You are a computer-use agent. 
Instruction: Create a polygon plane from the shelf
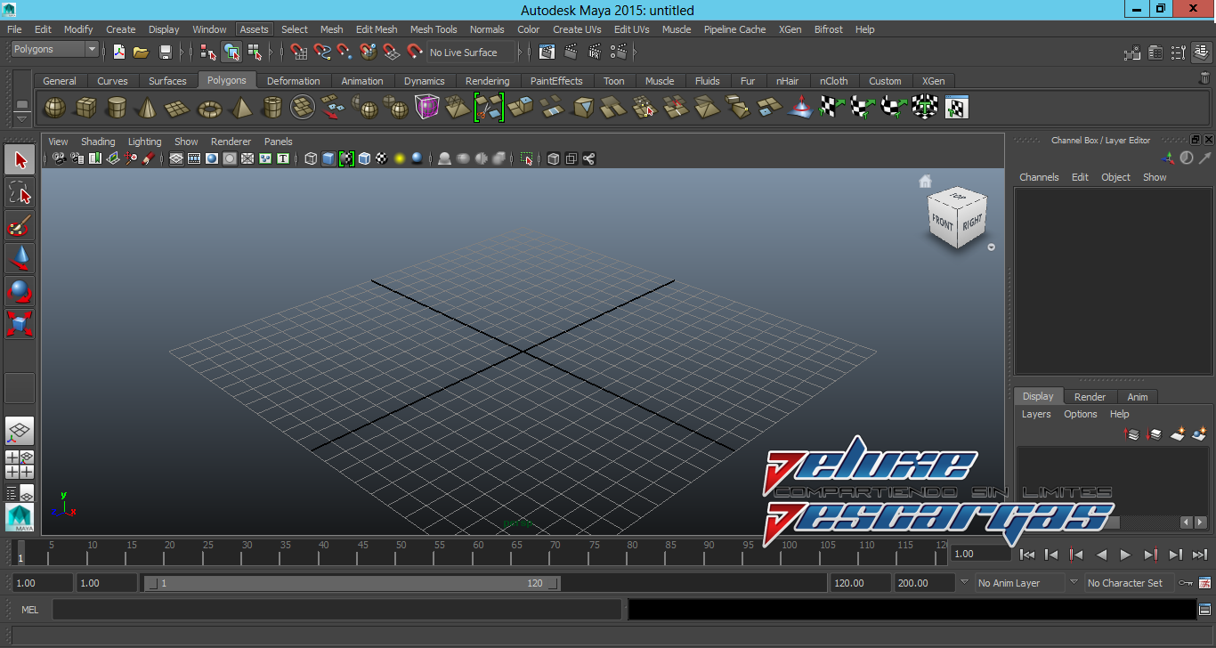(x=178, y=108)
